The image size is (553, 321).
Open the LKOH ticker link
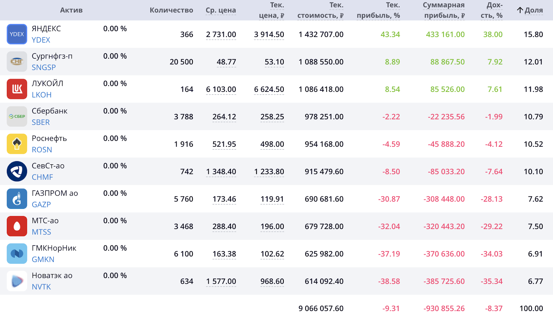[x=41, y=95]
